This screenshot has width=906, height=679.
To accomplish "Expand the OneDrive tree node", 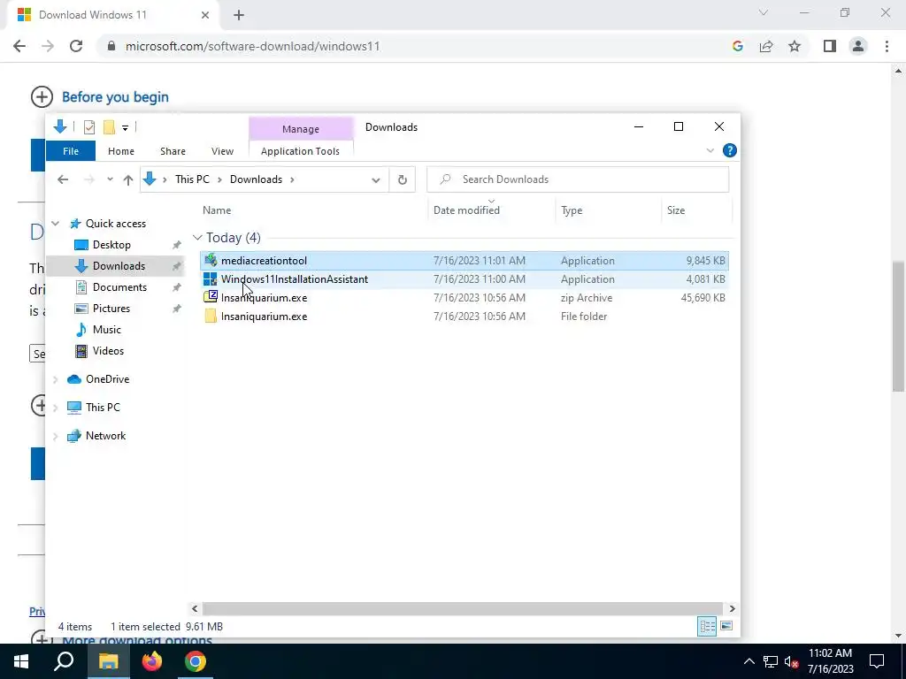I will (x=56, y=379).
